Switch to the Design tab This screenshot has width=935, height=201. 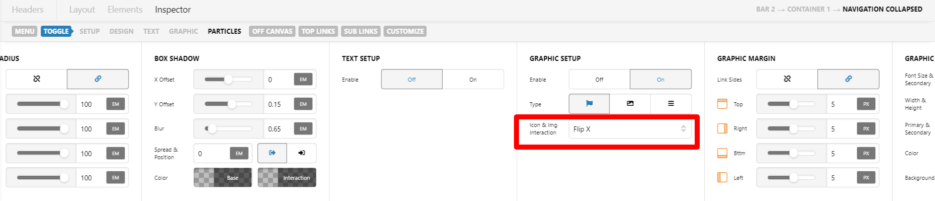point(122,31)
